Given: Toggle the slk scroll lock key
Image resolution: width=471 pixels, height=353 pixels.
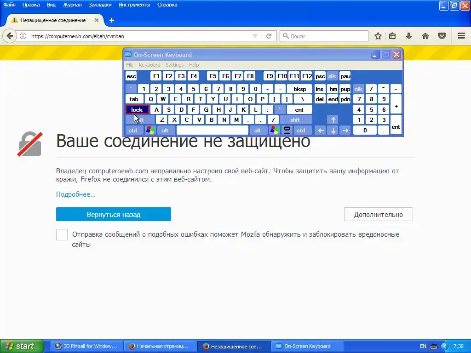Looking at the screenshot, I should coord(332,76).
